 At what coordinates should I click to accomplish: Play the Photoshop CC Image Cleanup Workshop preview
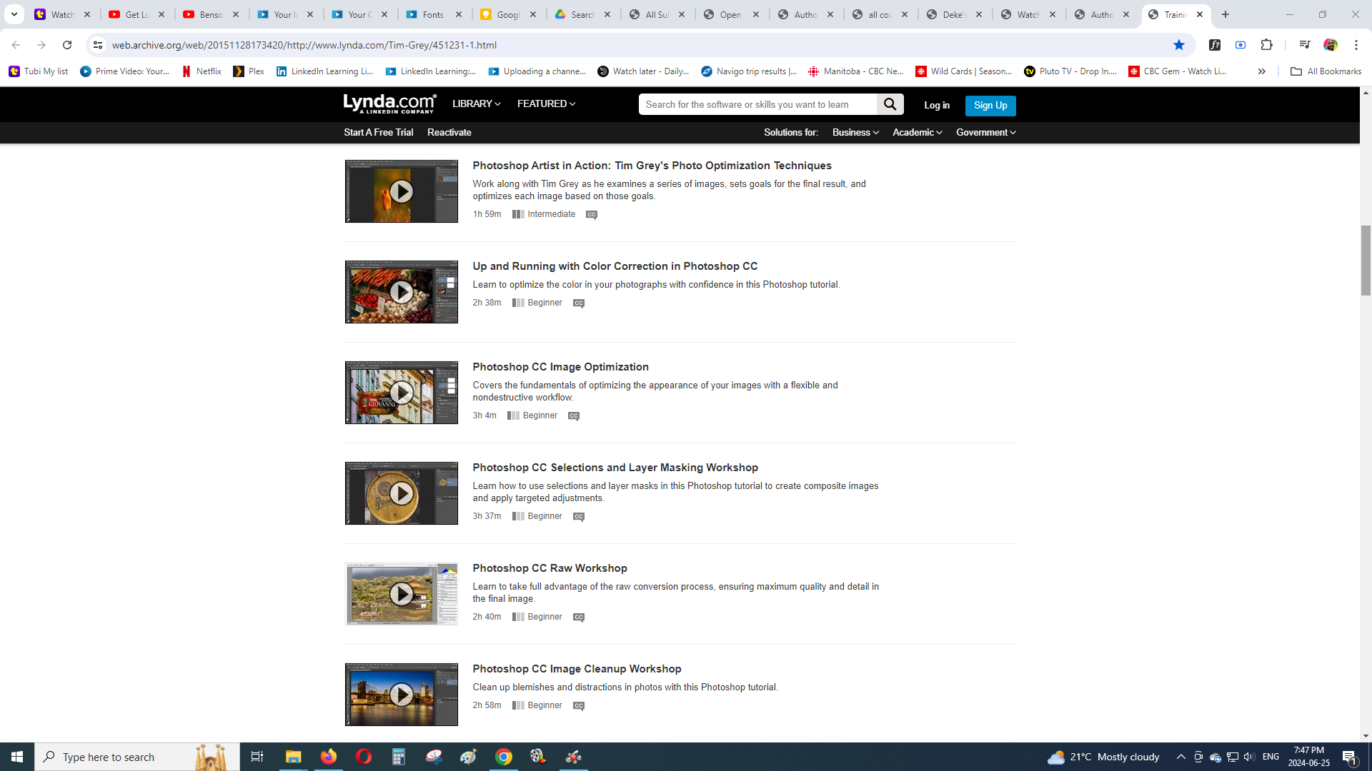pyautogui.click(x=401, y=695)
